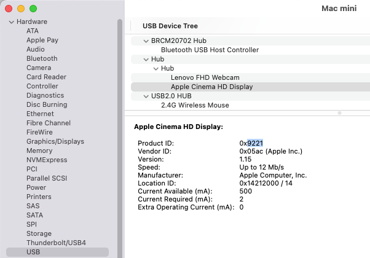Select NVMExpress in the sidebar
Viewport: 370px width, 258px height.
pyautogui.click(x=47, y=160)
